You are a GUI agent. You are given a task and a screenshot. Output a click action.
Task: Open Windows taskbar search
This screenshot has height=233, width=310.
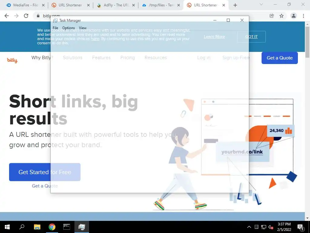(22, 227)
